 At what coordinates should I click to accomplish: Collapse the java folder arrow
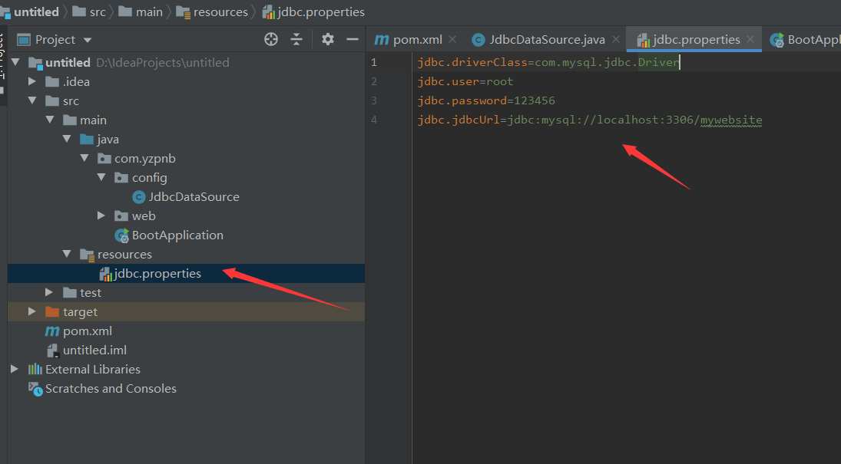pos(67,140)
